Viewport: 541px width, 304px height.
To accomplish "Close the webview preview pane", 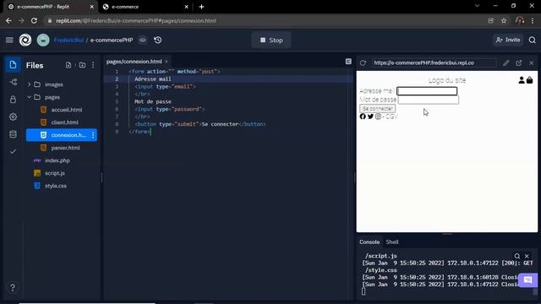I will click(x=532, y=62).
